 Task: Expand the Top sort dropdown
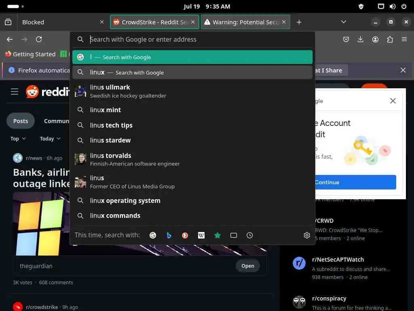click(18, 138)
